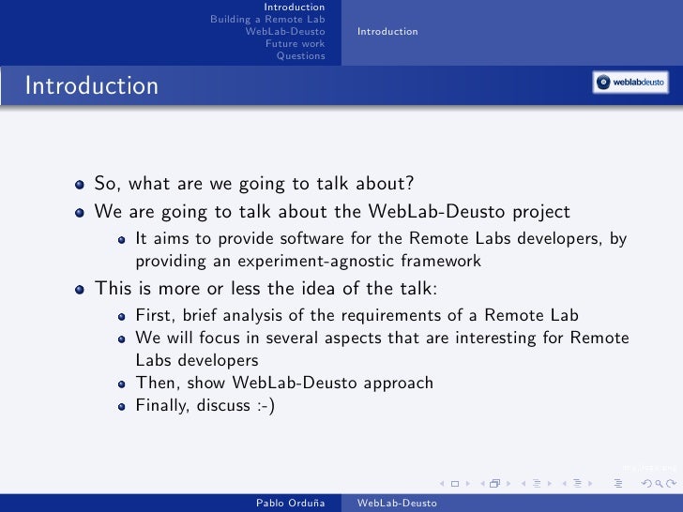This screenshot has height=512, width=683.
Task: Jump to the Introduction section in header
Action: pos(295,7)
